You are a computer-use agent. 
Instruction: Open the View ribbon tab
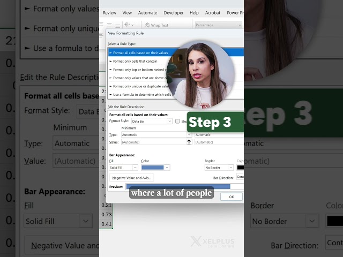(127, 13)
